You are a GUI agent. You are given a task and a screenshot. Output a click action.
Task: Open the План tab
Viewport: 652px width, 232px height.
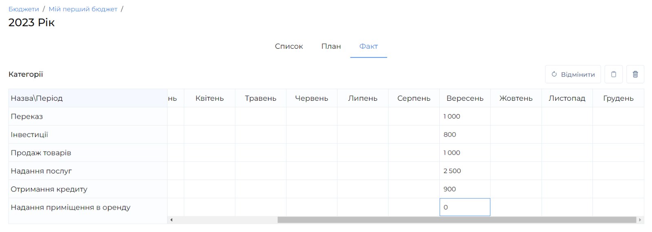[x=331, y=46]
